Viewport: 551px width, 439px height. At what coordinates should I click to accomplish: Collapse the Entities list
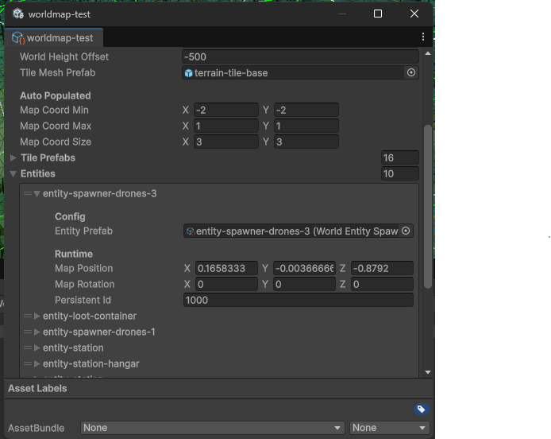tap(13, 173)
